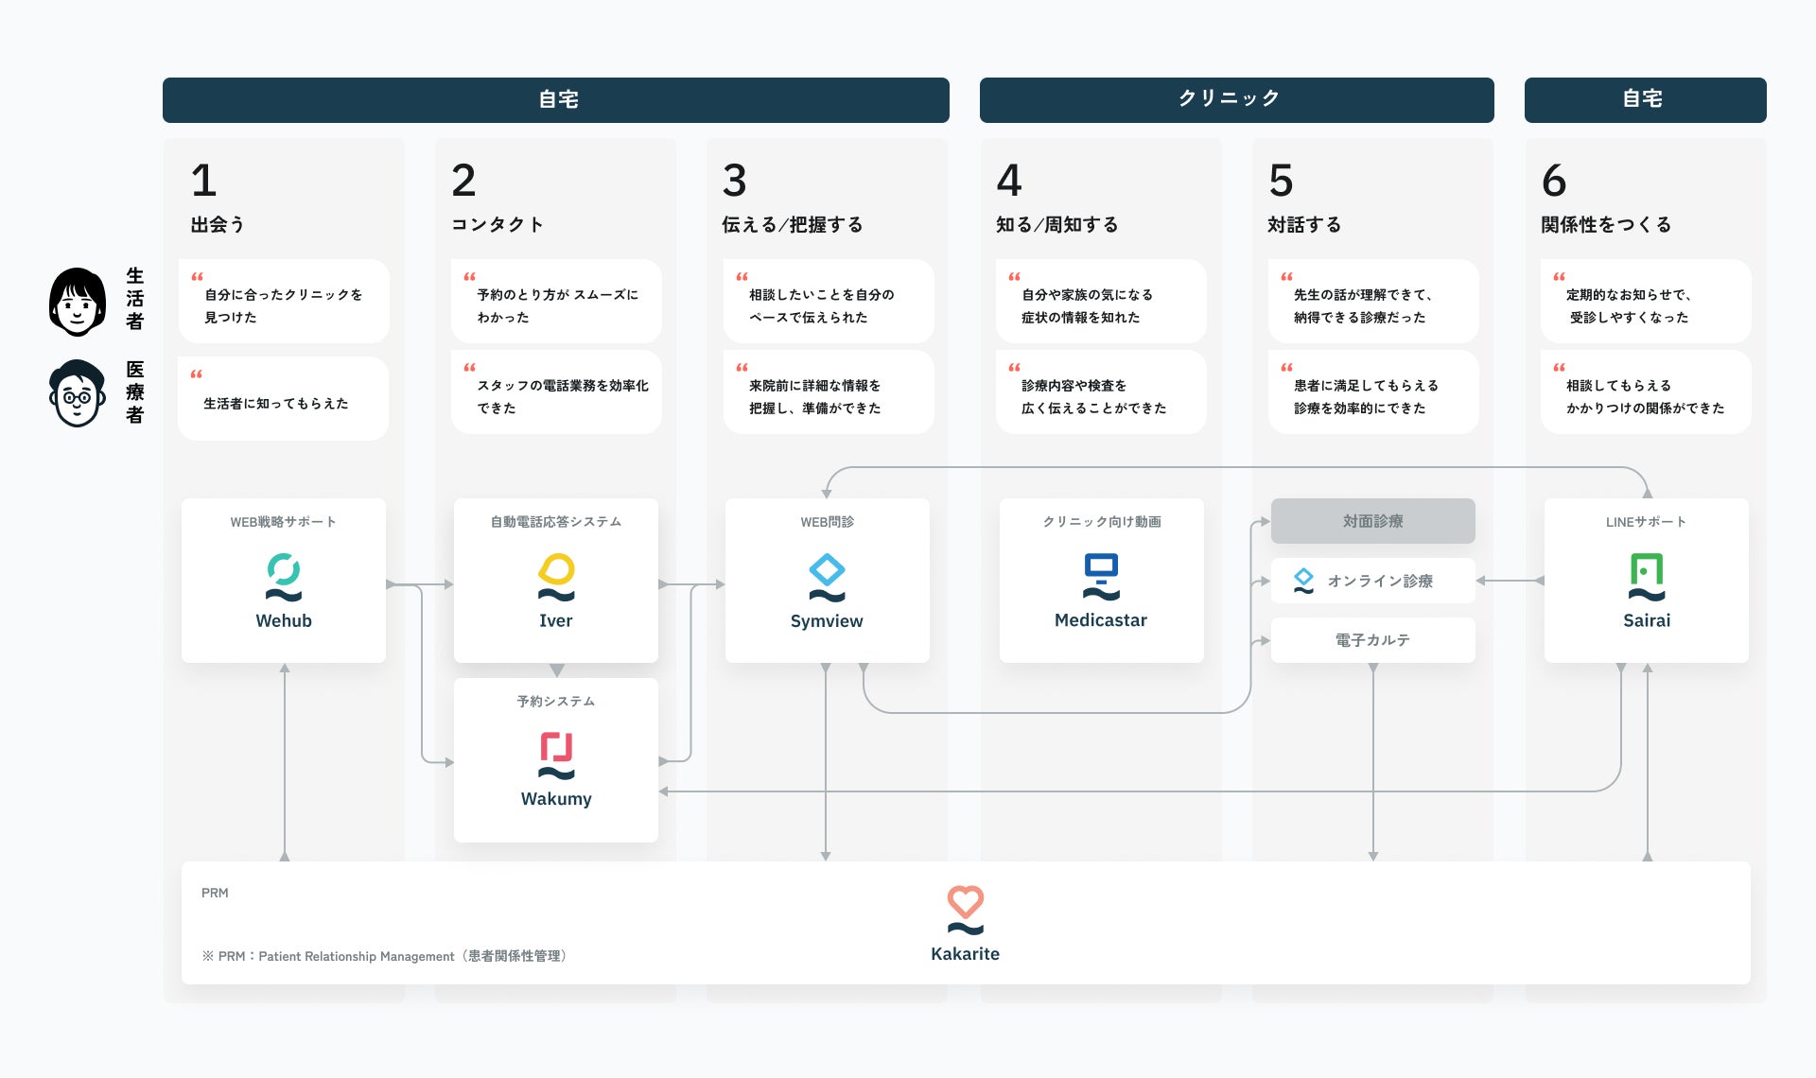This screenshot has height=1078, width=1816.
Task: Click the PRM footnote text
Action: point(384,956)
